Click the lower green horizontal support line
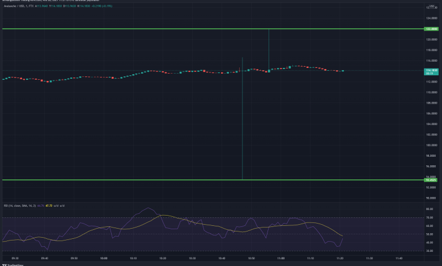442x266 pixels. point(170,180)
